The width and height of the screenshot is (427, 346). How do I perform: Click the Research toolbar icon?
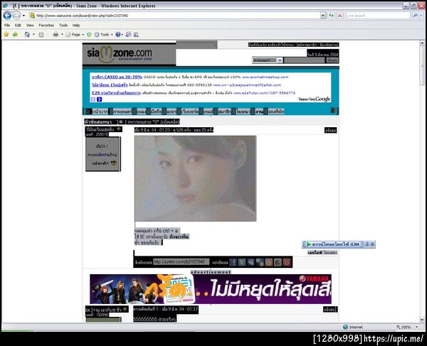[x=128, y=35]
